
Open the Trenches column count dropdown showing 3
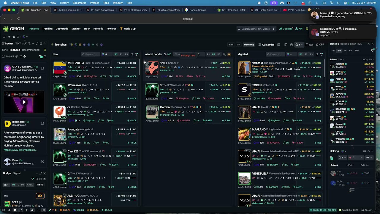click(299, 45)
